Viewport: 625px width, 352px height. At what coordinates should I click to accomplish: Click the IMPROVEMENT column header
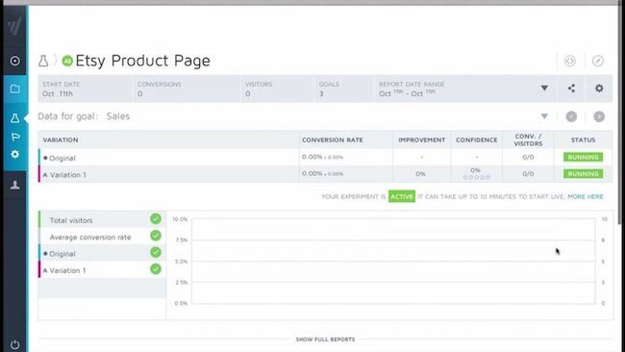tap(422, 139)
